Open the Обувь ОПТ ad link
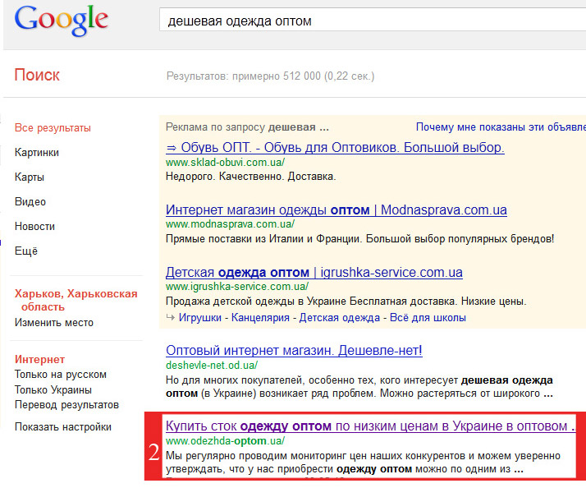 tap(335, 147)
